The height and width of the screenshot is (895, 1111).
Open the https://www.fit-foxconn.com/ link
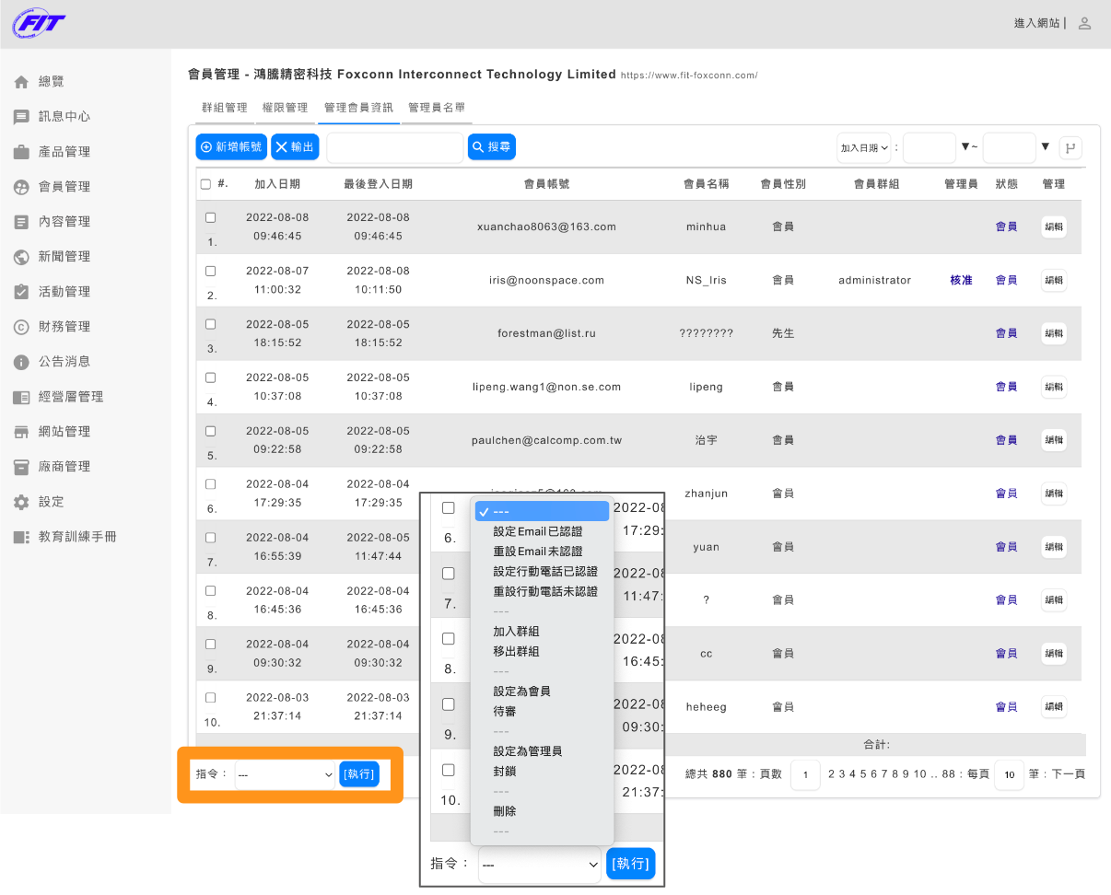pyautogui.click(x=689, y=76)
